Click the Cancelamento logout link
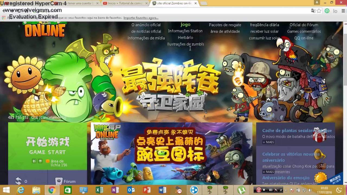347x195 pixels. click(x=53, y=118)
